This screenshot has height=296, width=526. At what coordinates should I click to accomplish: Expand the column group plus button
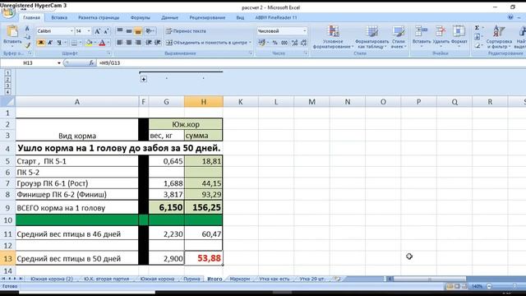[x=144, y=79]
